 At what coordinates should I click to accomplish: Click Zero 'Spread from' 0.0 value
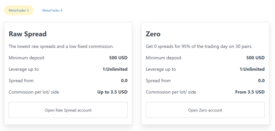(261, 80)
